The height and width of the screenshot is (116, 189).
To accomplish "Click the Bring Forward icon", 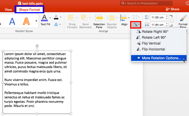I will tap(71, 18).
